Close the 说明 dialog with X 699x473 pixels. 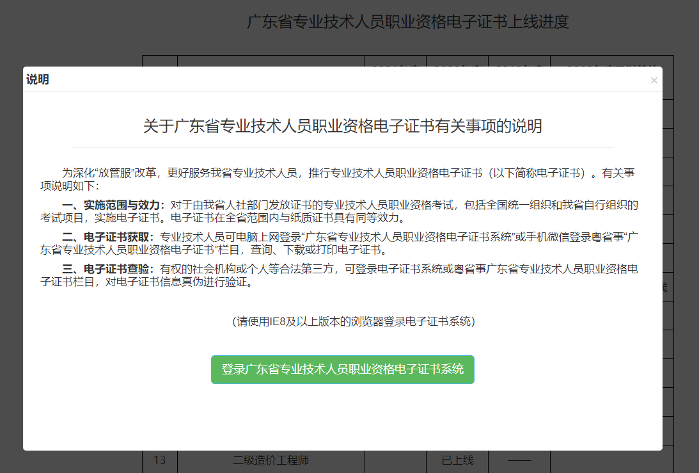(x=654, y=80)
